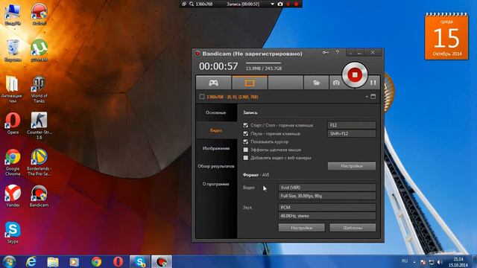Open World of Tanks desktop shortcut
The image size is (477, 268).
coord(39,89)
